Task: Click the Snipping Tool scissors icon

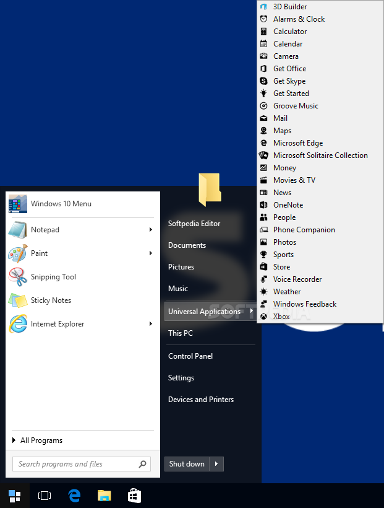Action: [x=18, y=277]
